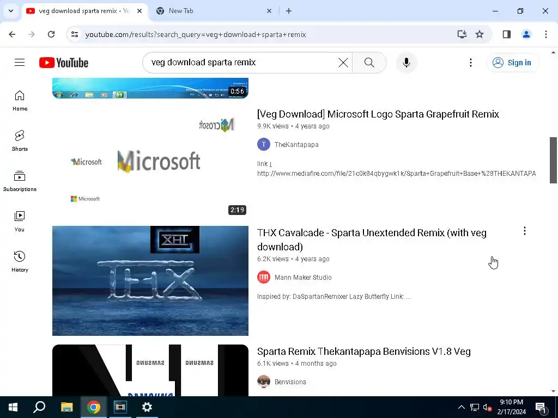Open History in the sidebar
The image size is (558, 418).
pos(20,261)
